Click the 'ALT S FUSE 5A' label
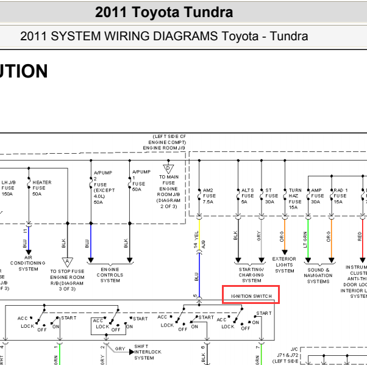 point(248,196)
